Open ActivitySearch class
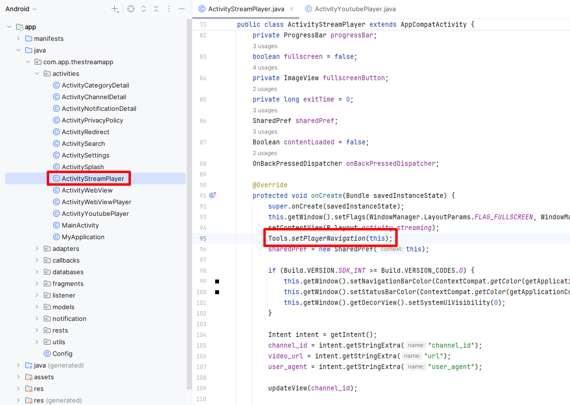The height and width of the screenshot is (405, 570). [79, 143]
